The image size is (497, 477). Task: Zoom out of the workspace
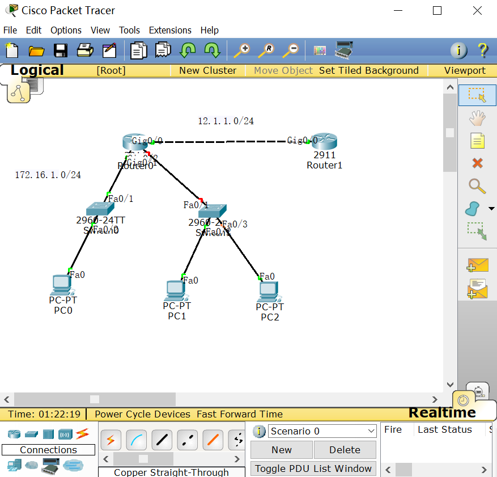pyautogui.click(x=291, y=50)
